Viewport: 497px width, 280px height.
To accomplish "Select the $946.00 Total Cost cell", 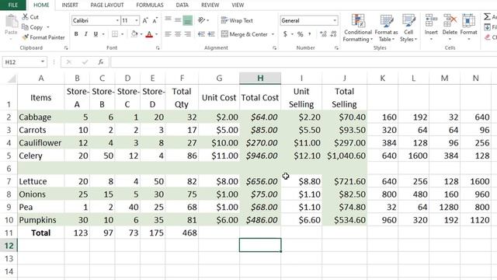I will point(260,156).
